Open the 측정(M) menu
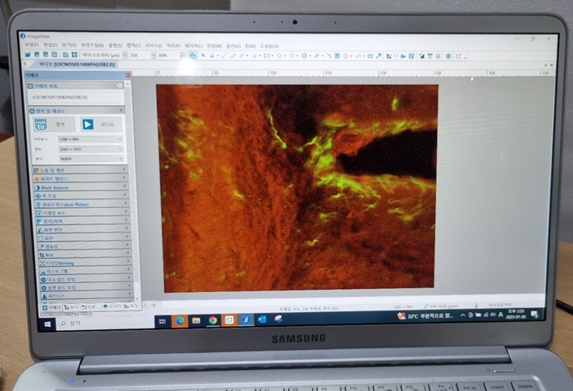573x391 pixels. (212, 45)
